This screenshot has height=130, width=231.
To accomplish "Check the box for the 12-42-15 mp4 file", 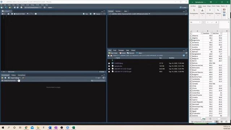I will (109, 69).
